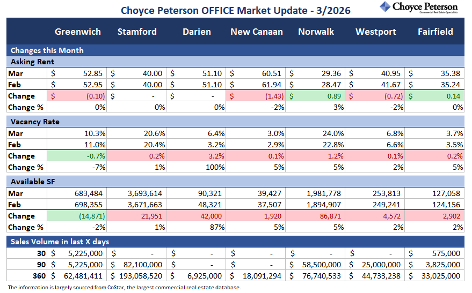The height and width of the screenshot is (293, 472).
Task: Select Westport 360-day sales volume 44,733,238
Action: (x=375, y=276)
